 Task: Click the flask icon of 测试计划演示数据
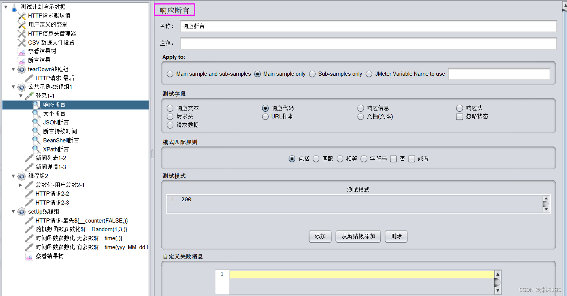[x=14, y=7]
